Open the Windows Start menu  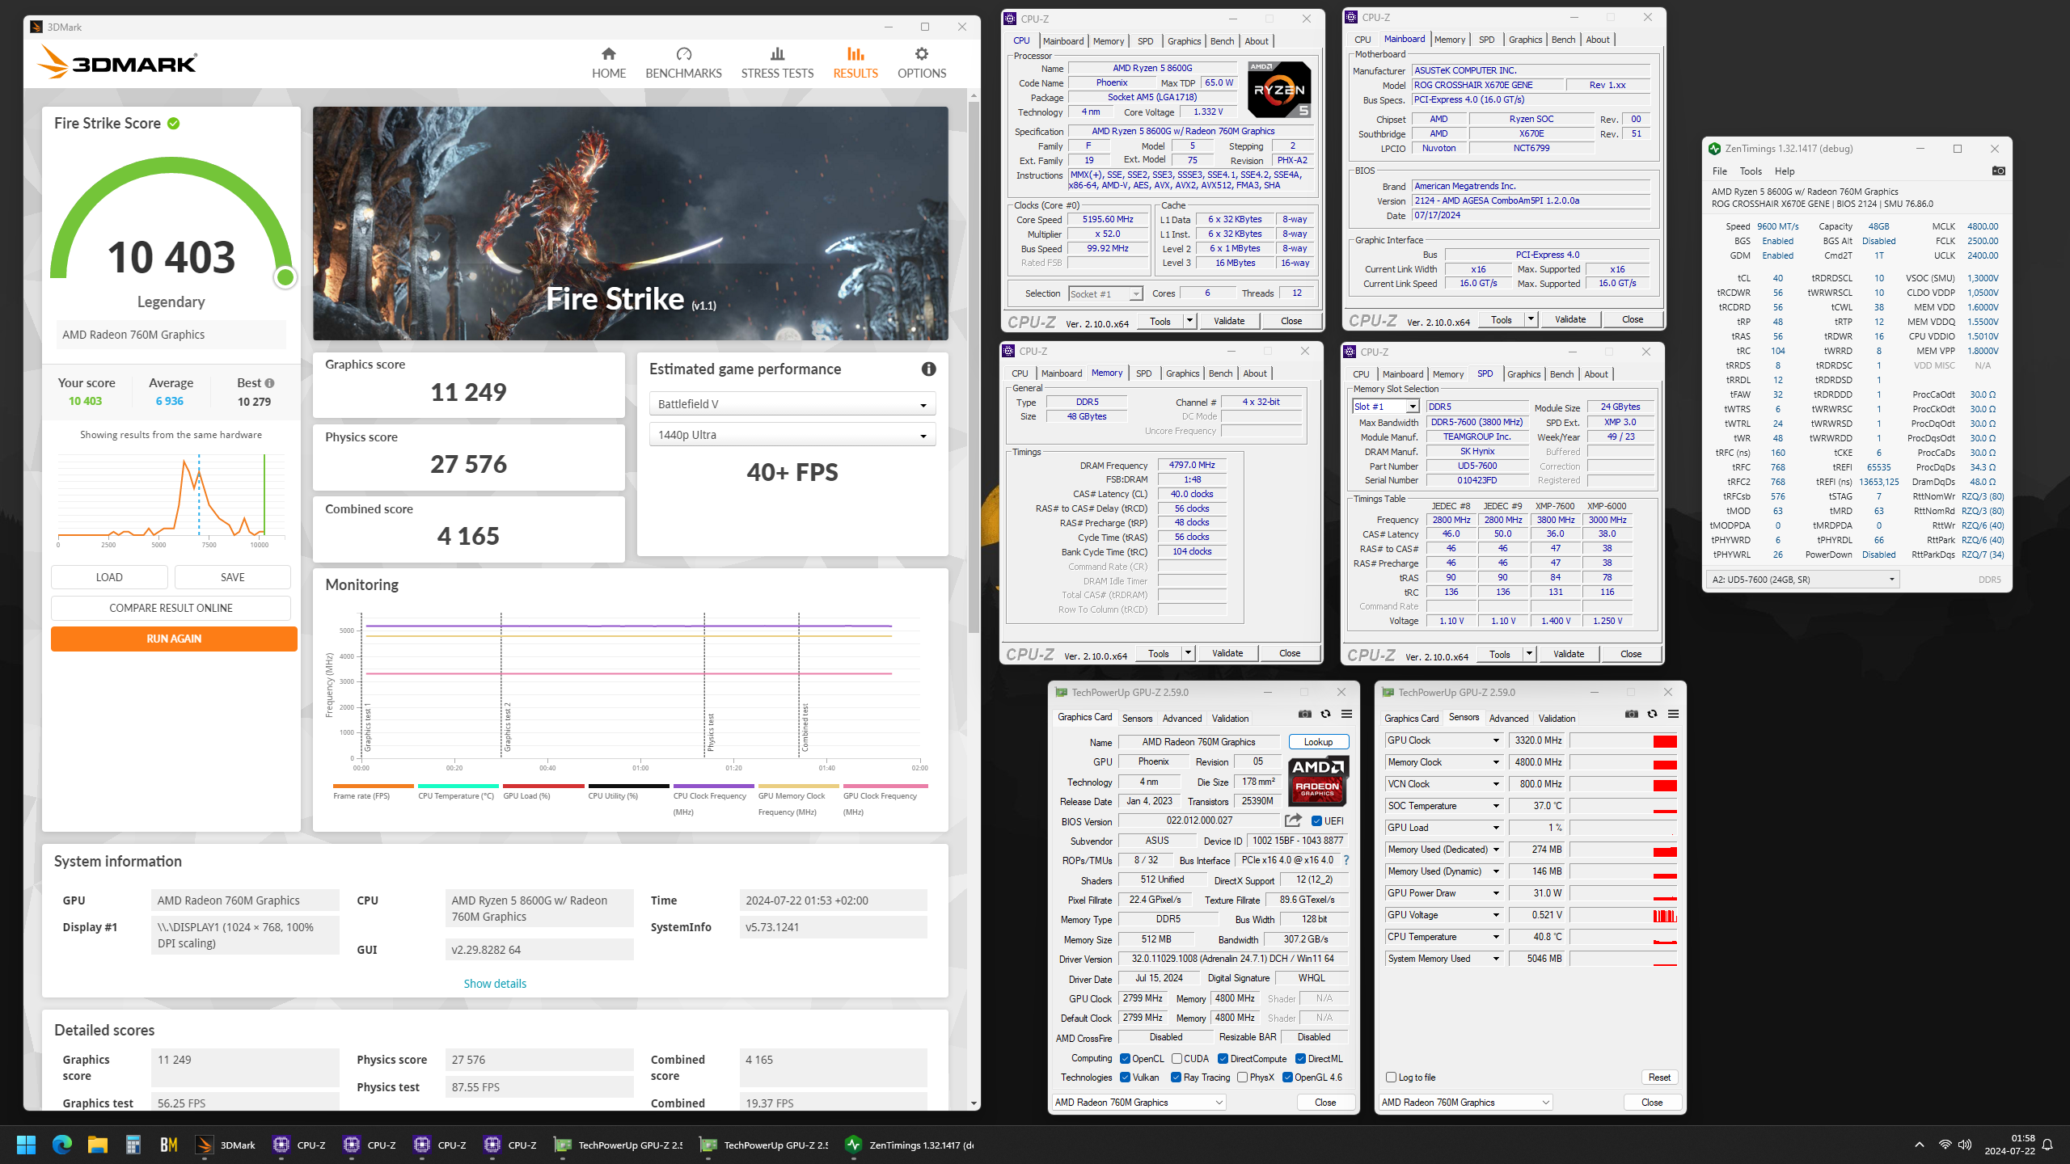(26, 1145)
